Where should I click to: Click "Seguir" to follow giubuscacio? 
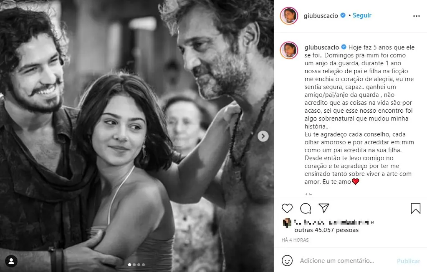(361, 15)
